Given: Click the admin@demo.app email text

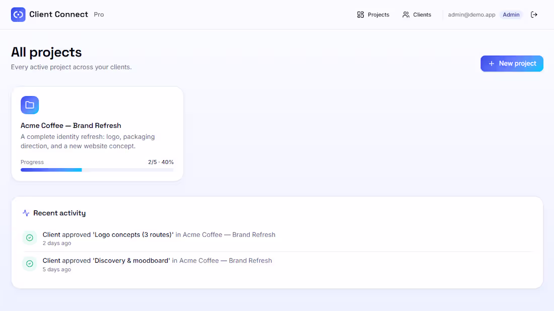Looking at the screenshot, I should (x=471, y=15).
